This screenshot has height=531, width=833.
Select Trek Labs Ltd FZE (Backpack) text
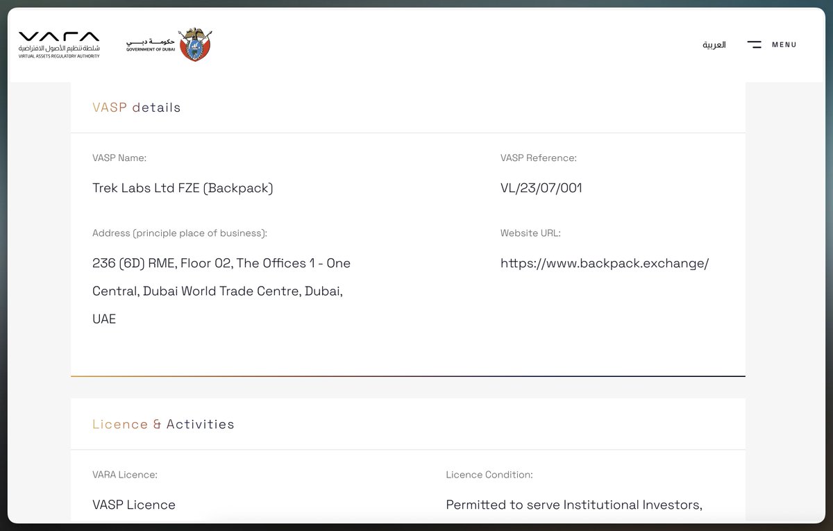click(183, 188)
